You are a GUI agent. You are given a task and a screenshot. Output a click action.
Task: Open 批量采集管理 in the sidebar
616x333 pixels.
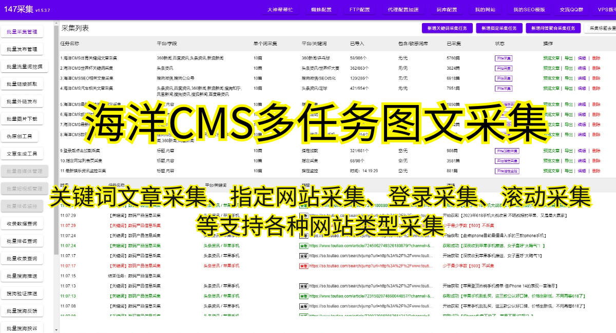[22, 32]
